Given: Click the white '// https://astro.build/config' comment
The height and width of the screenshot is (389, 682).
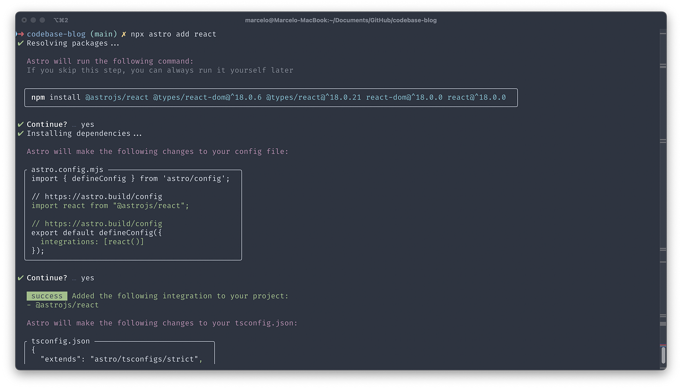Looking at the screenshot, I should click(x=97, y=197).
